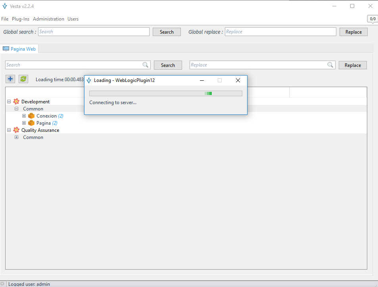Screen dimensions: 378x287
Task: Click the orange package icon beside Conexion
Action: click(x=31, y=116)
